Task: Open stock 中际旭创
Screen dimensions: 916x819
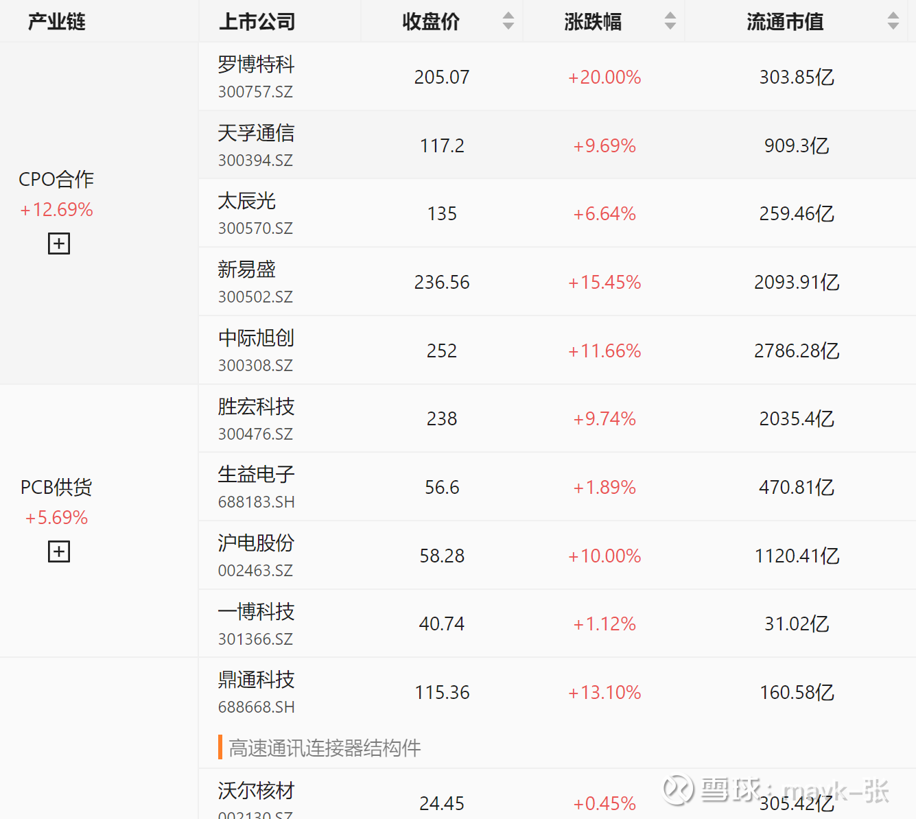Action: pos(256,338)
